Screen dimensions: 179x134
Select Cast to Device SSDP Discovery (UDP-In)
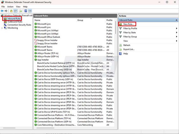(74, 79)
